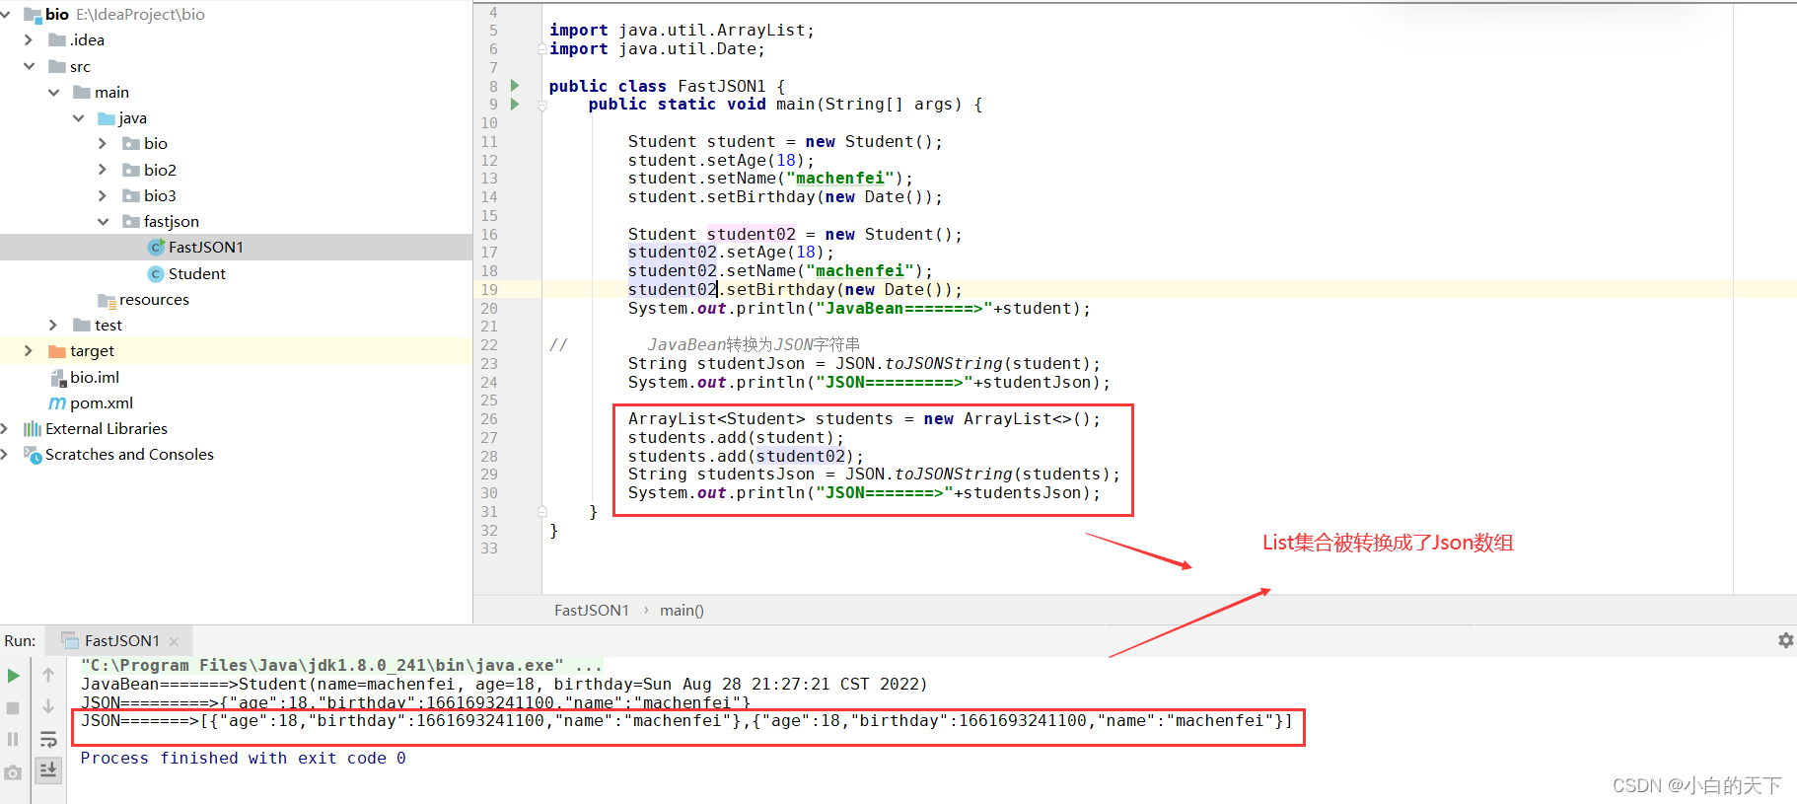Click the 'JavaBean=======>Student' console output line
The height and width of the screenshot is (804, 1797).
504,684
